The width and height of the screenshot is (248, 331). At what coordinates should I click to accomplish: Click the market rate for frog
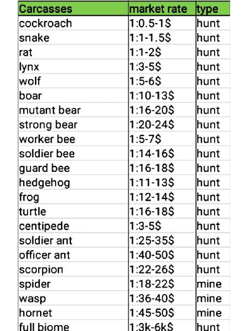pyautogui.click(x=151, y=197)
